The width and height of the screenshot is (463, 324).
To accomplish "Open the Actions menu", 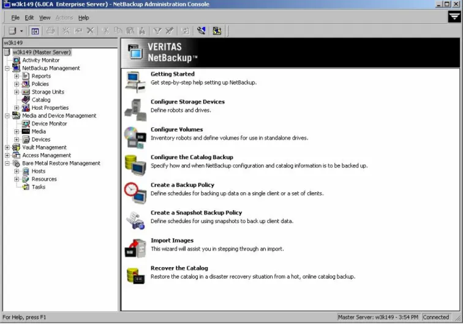I will coord(64,18).
